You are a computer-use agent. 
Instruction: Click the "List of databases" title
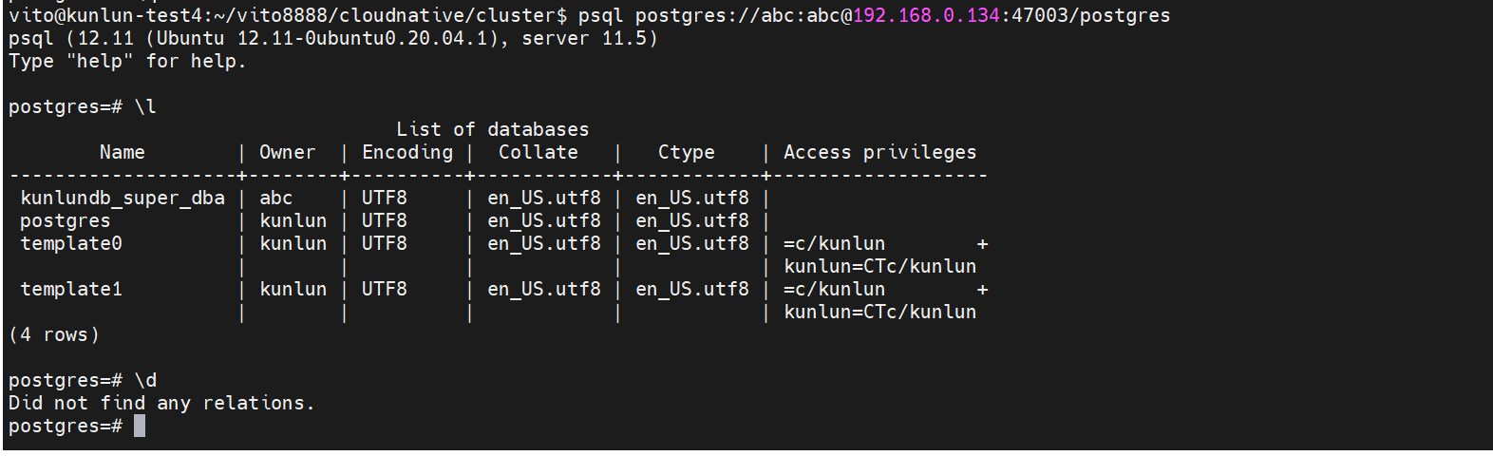pos(492,129)
